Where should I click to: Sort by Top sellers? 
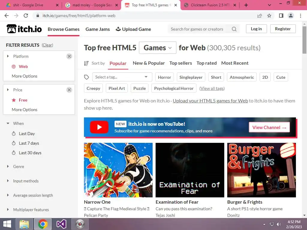tap(180, 63)
